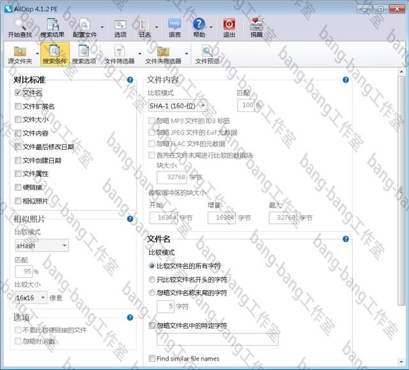
Task: Open help for 文件内容 section
Action: [x=346, y=79]
